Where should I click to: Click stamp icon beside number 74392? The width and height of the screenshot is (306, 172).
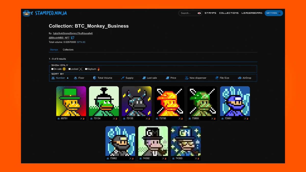coord(141,158)
